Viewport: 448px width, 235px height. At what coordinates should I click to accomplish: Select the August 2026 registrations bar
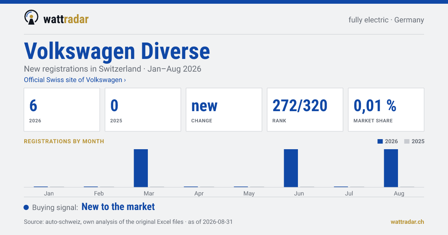click(x=391, y=168)
